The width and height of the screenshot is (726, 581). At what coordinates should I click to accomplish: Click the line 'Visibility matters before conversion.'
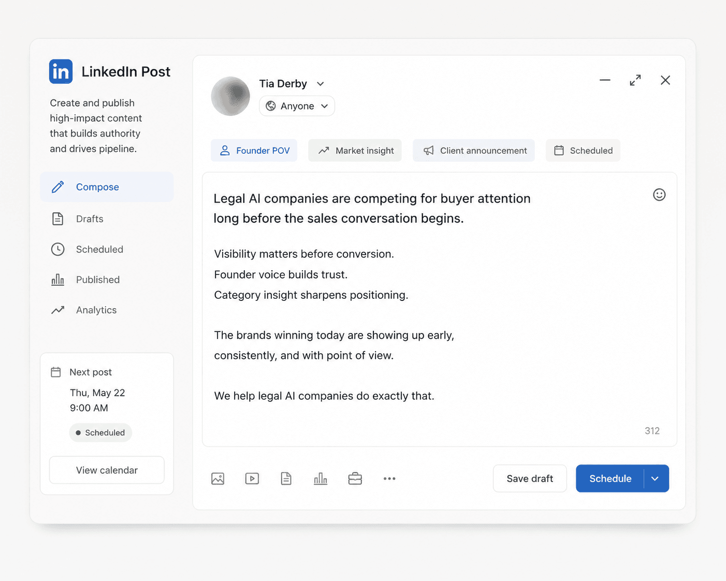pos(304,254)
